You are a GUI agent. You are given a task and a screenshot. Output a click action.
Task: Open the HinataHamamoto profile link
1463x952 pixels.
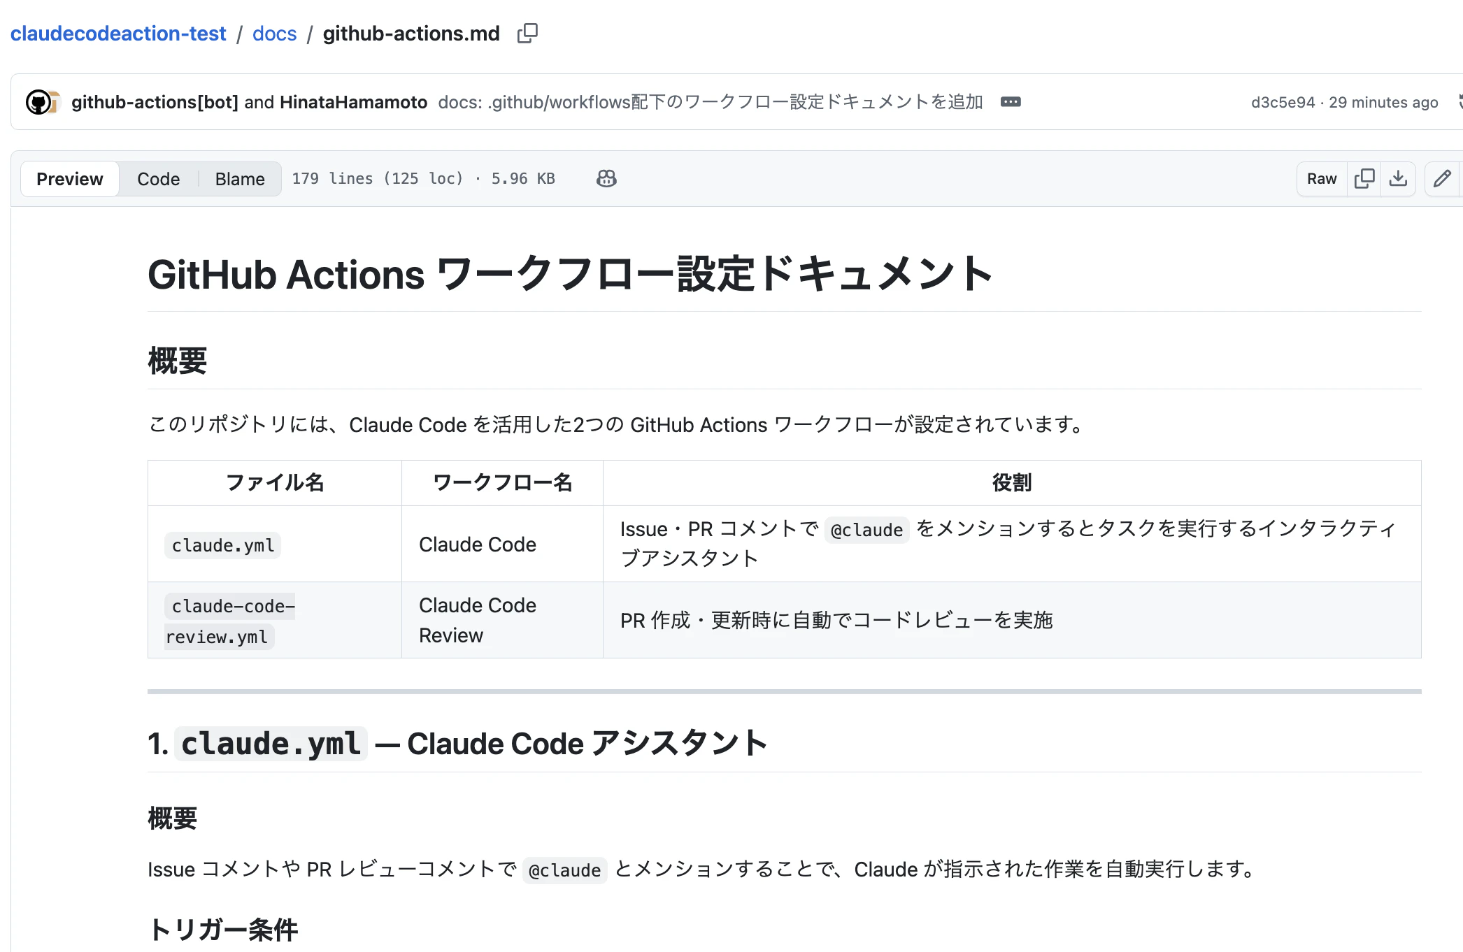pos(353,102)
